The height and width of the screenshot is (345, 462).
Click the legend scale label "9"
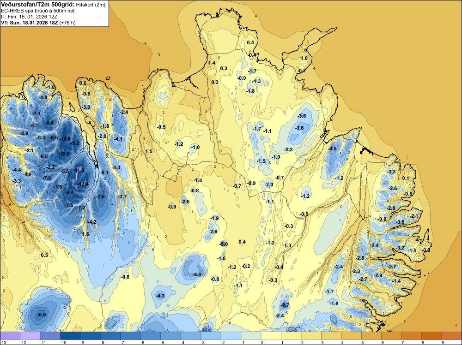pyautogui.click(x=443, y=342)
